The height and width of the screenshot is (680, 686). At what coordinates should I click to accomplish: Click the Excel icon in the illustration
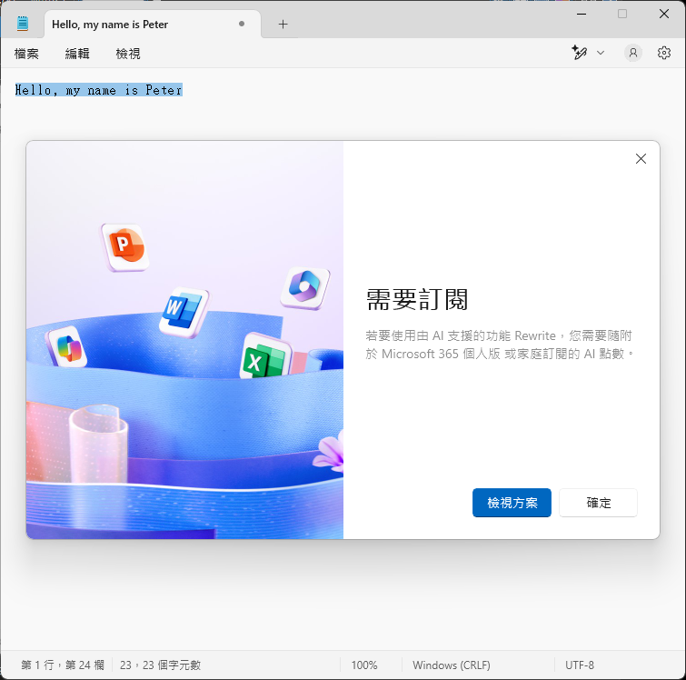coord(265,358)
